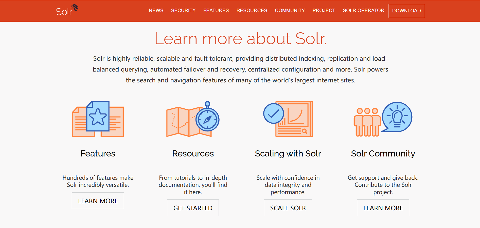Open the Features navigation link
The height and width of the screenshot is (228, 480).
tap(216, 11)
